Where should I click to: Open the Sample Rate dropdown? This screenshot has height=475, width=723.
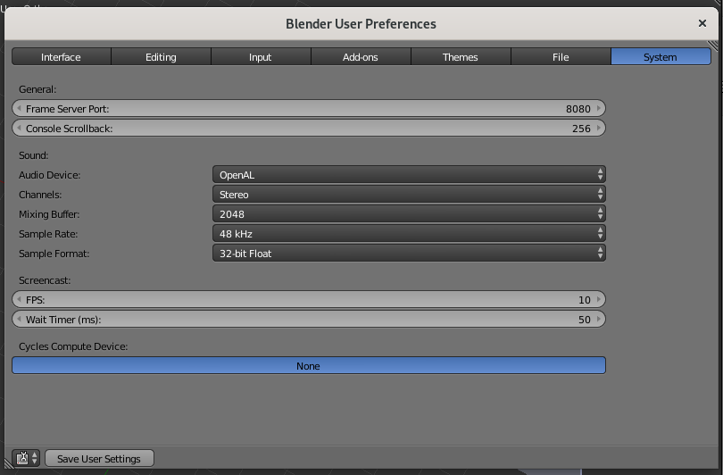(409, 233)
